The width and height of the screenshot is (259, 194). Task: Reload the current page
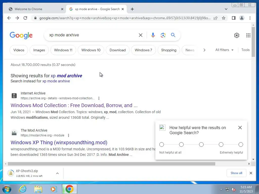point(25,18)
